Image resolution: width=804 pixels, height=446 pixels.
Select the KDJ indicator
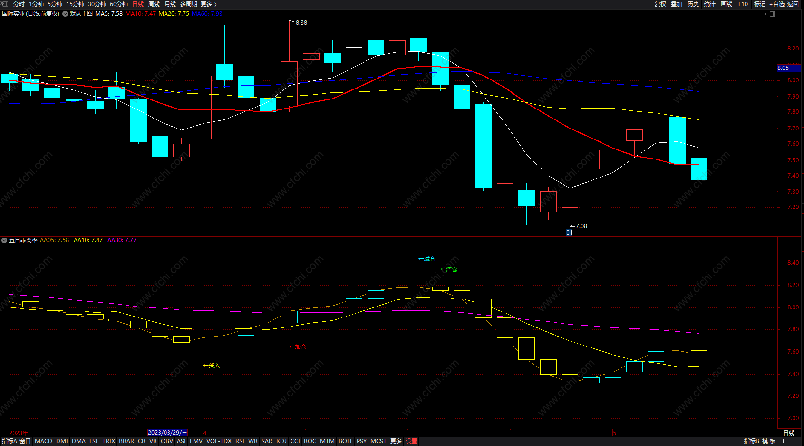[x=281, y=441]
